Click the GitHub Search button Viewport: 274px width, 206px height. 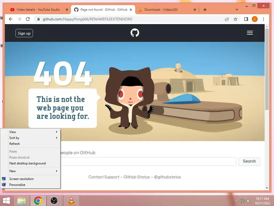249,161
